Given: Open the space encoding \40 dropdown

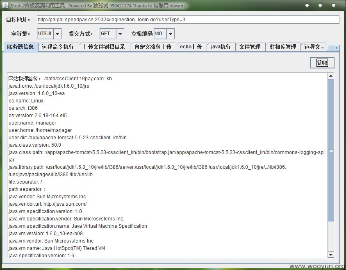Looking at the screenshot, I should 171,34.
